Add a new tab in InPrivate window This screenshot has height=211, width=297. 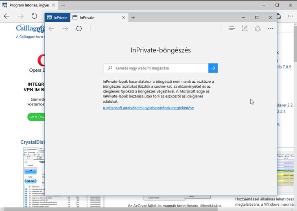point(133,17)
